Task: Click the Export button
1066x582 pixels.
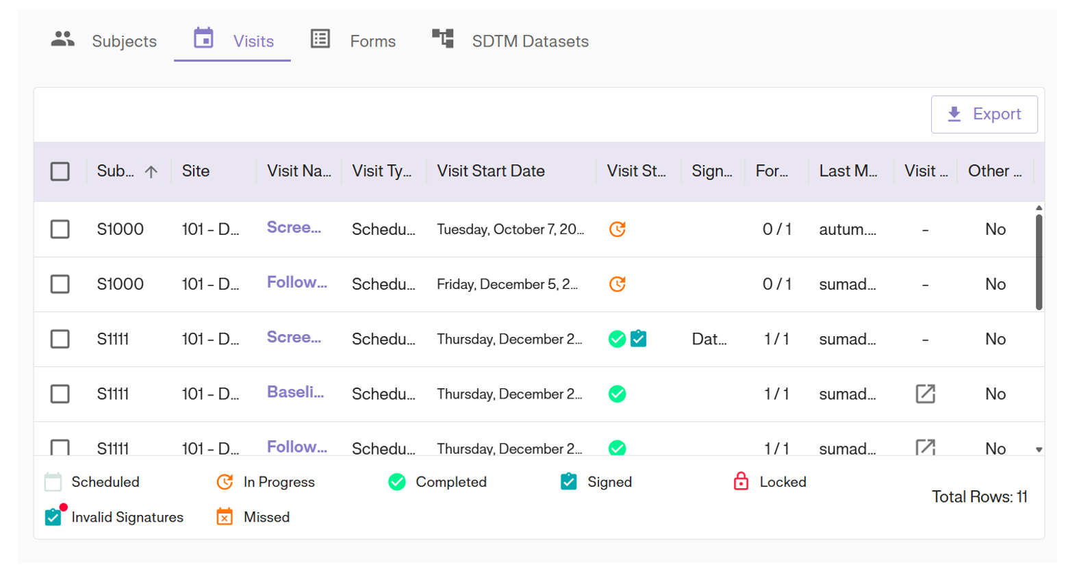Action: click(x=984, y=114)
